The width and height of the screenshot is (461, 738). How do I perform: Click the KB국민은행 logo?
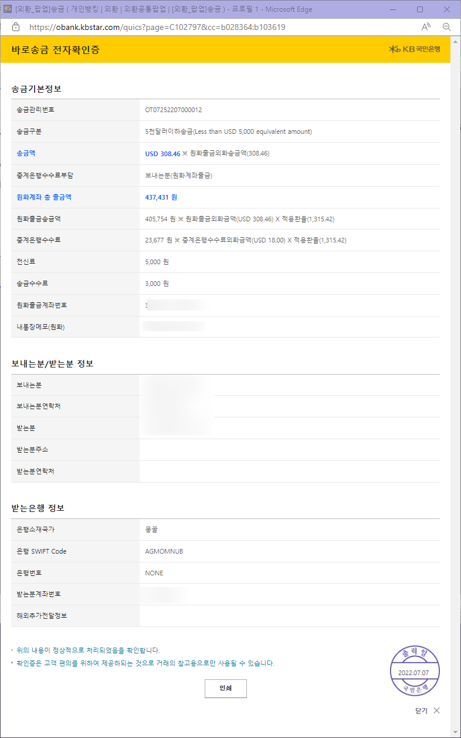tap(415, 49)
